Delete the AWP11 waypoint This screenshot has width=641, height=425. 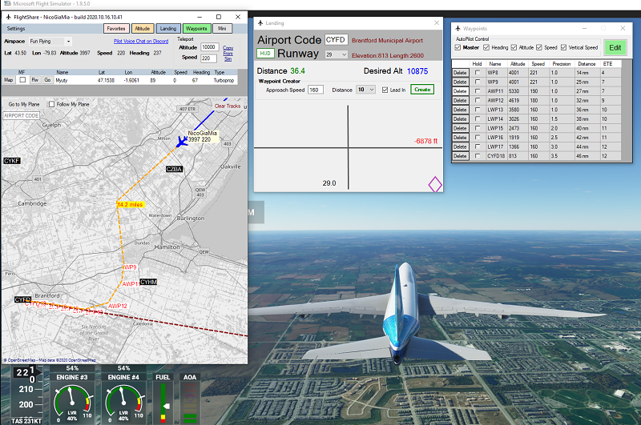click(x=460, y=91)
